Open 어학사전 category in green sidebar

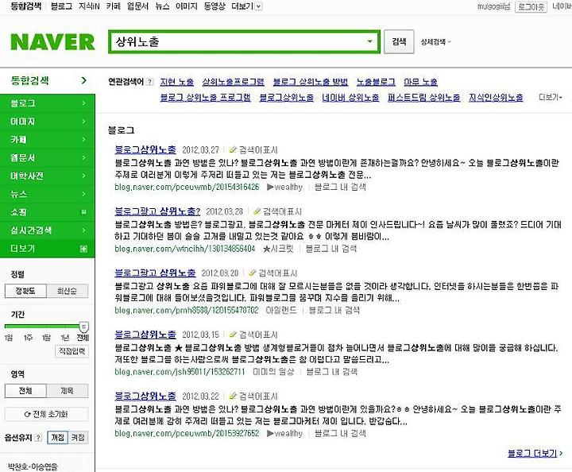(48, 176)
